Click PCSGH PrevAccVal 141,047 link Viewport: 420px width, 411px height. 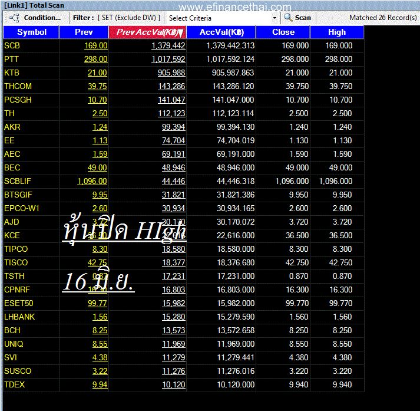[x=171, y=100]
